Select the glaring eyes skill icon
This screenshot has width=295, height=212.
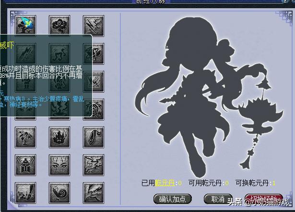(59, 165)
